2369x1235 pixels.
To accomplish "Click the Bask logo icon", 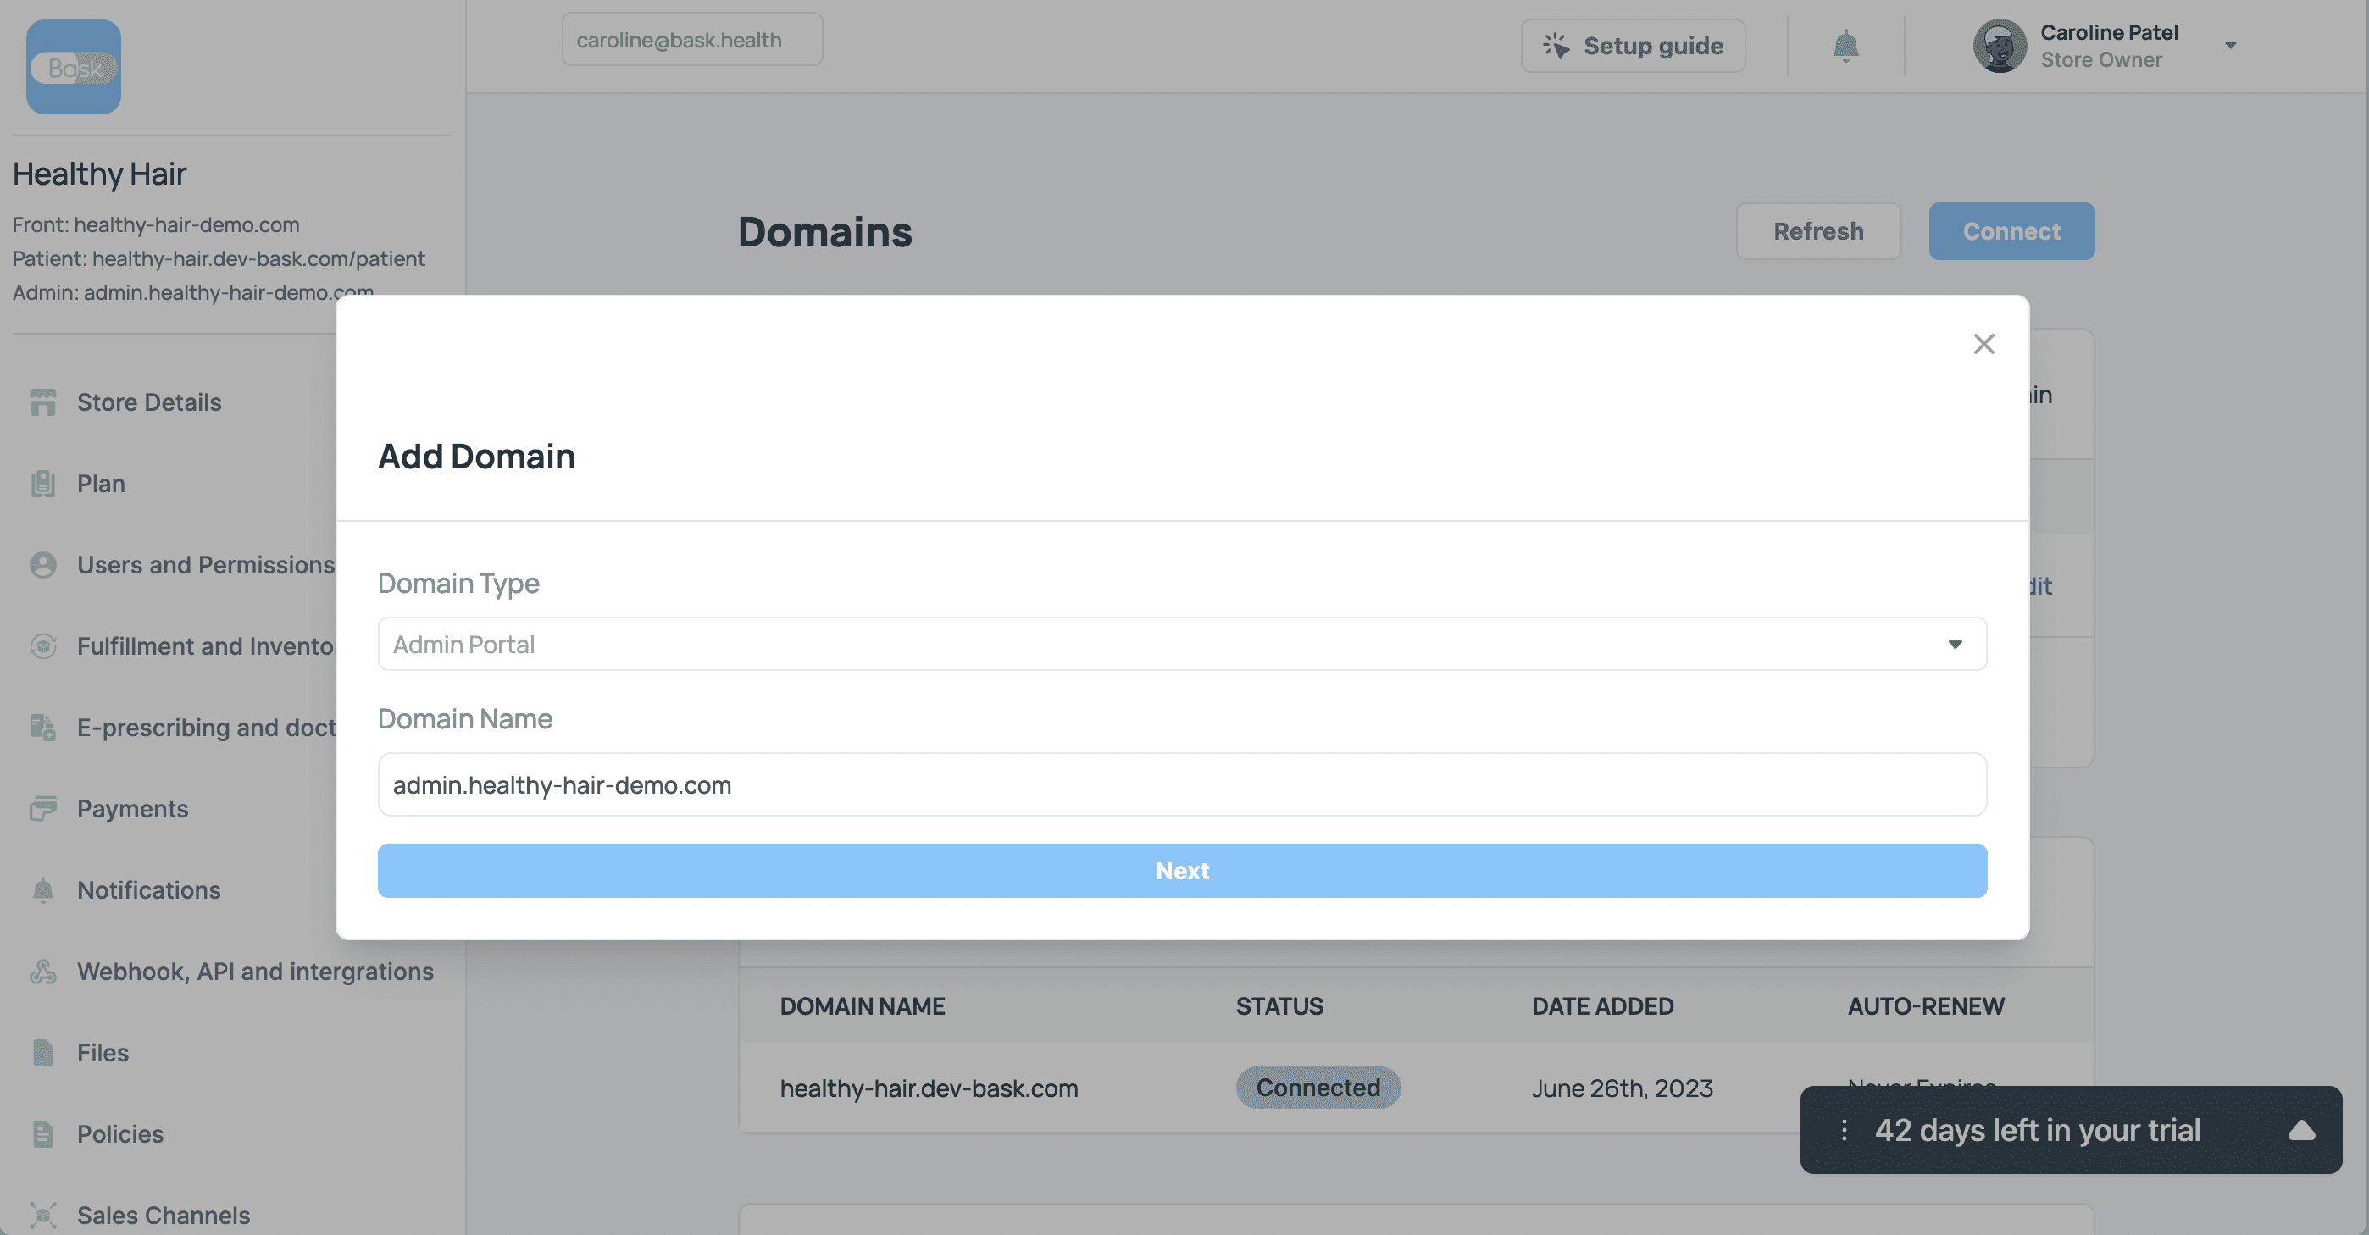I will coord(74,67).
